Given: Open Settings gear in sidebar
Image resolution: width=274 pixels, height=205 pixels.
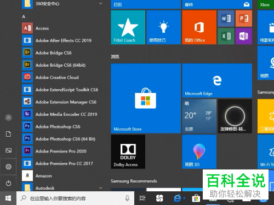Looking at the screenshot, I should [x=8, y=167].
